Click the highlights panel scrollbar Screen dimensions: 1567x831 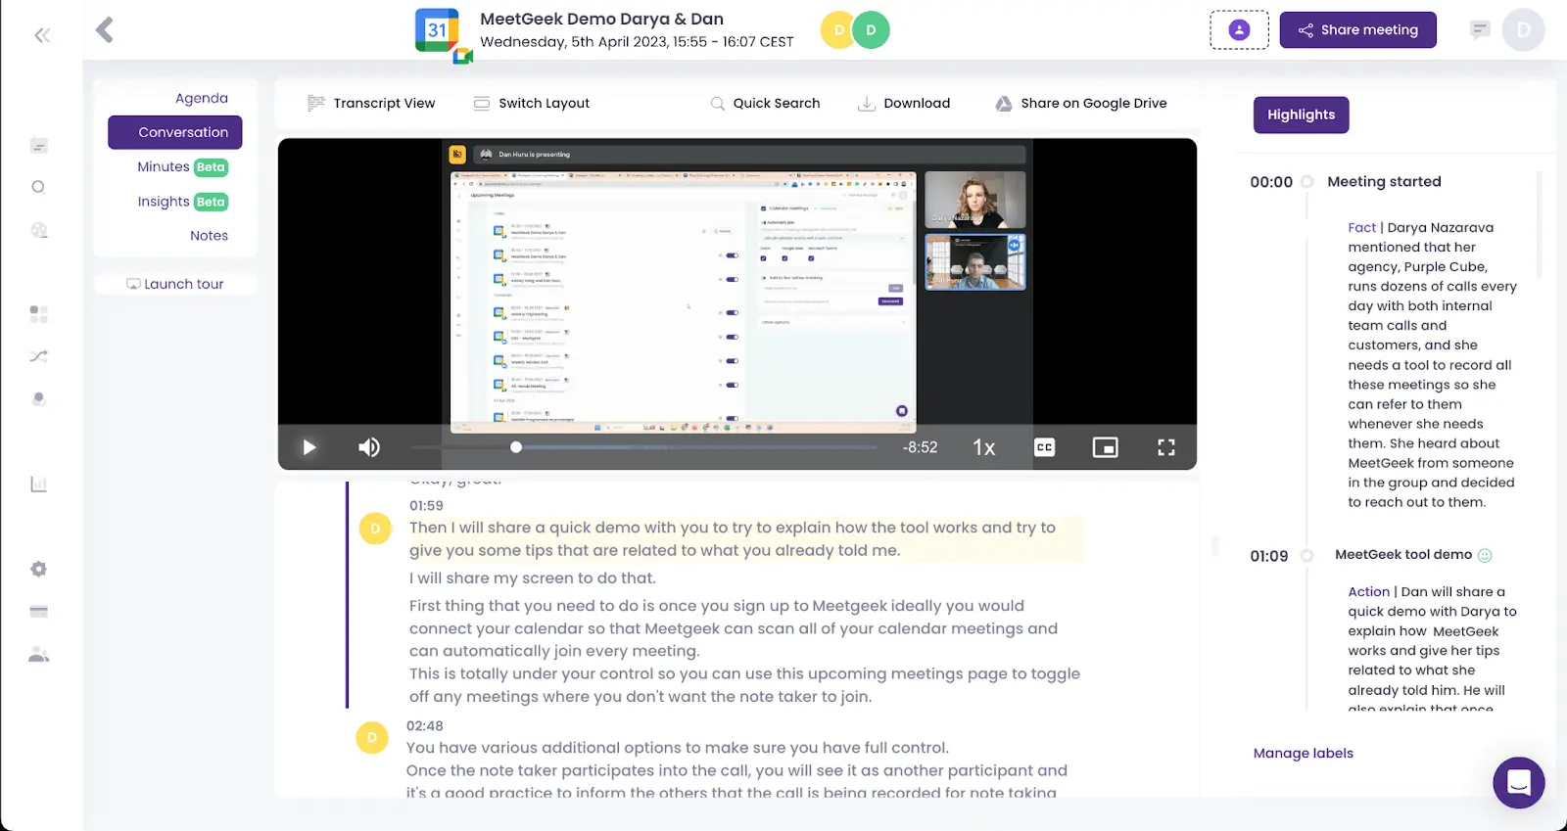tap(1539, 225)
